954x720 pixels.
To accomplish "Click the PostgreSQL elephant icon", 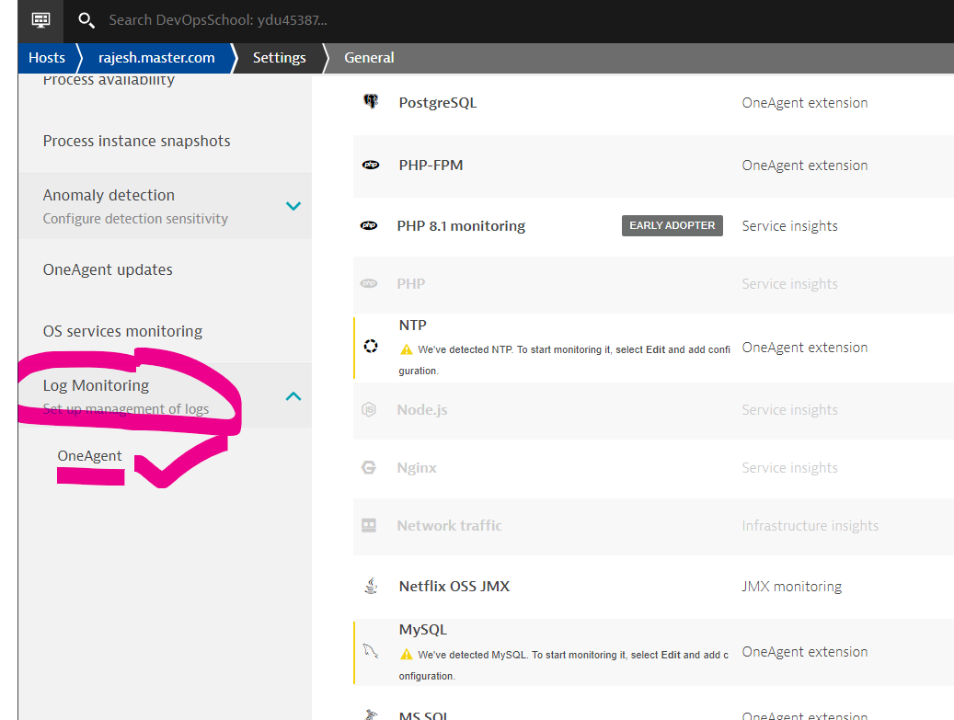I will point(371,101).
